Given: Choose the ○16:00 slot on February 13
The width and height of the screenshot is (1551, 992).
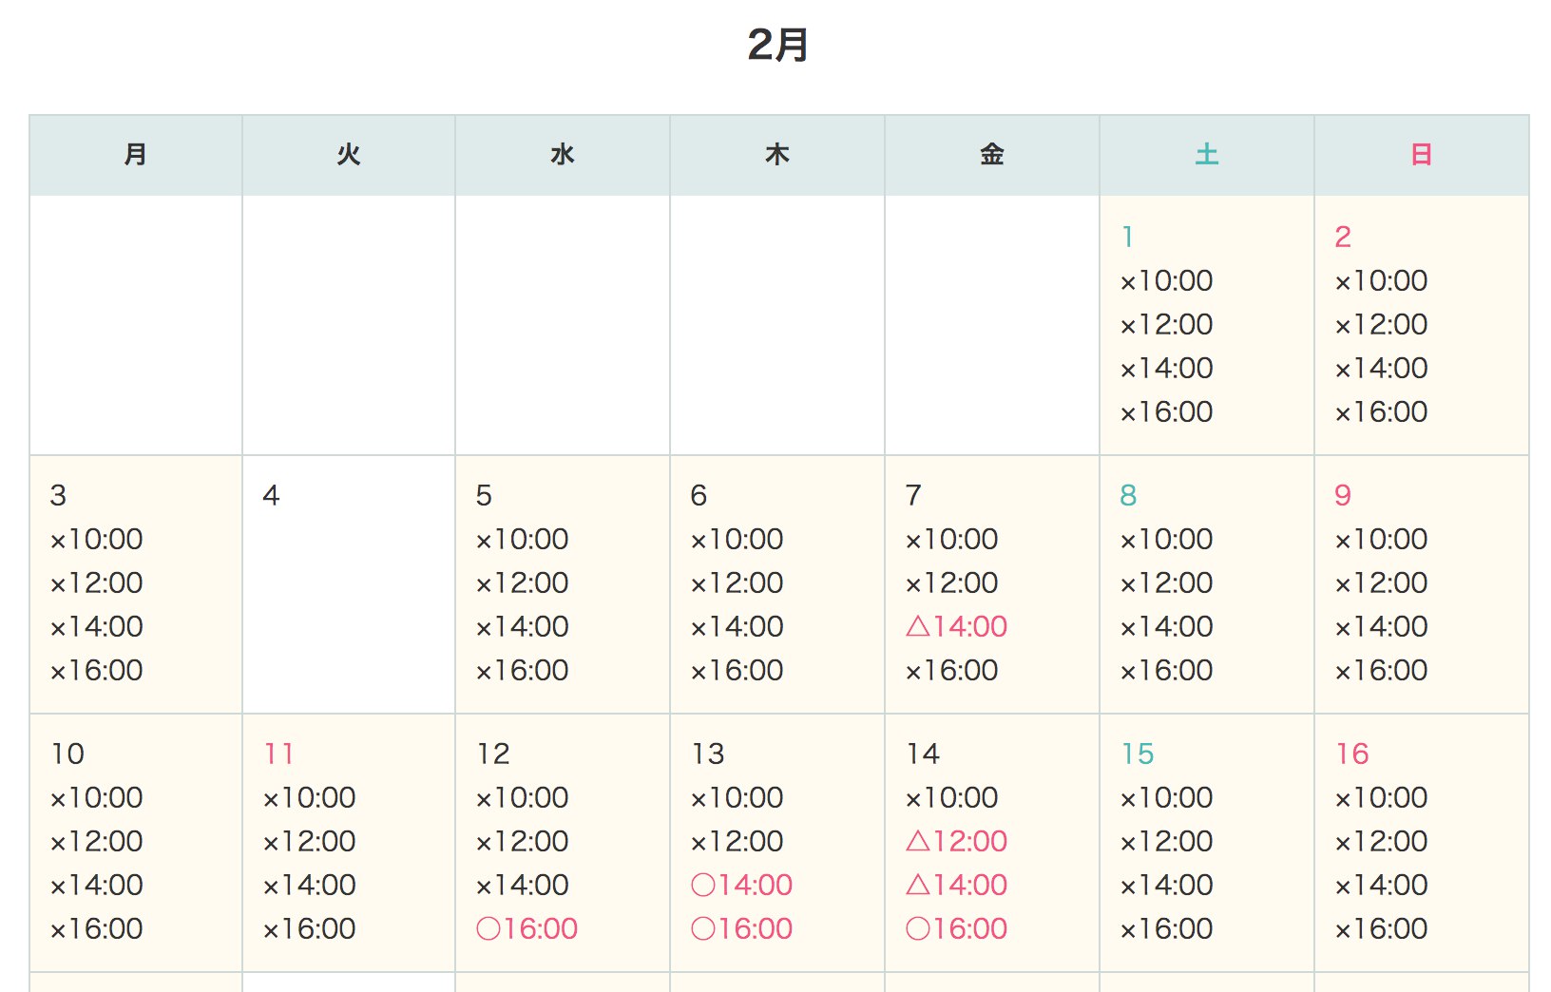Looking at the screenshot, I should [x=741, y=928].
